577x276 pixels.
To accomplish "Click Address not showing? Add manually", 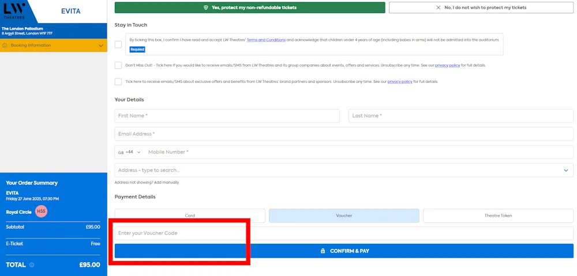I will 147,183.
